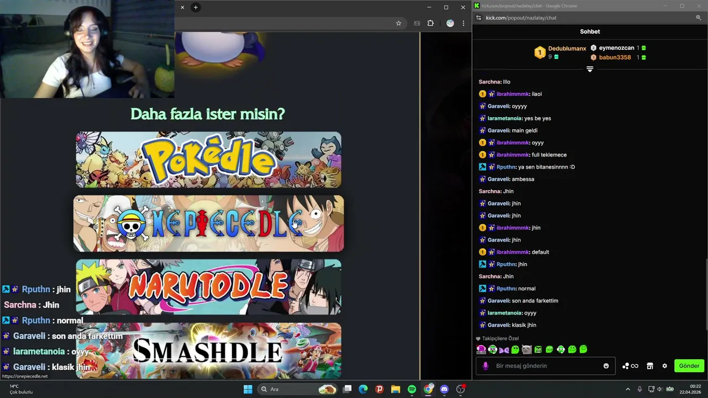Launch Microsoft Edge from taskbar
This screenshot has height=398, width=708.
[363, 389]
